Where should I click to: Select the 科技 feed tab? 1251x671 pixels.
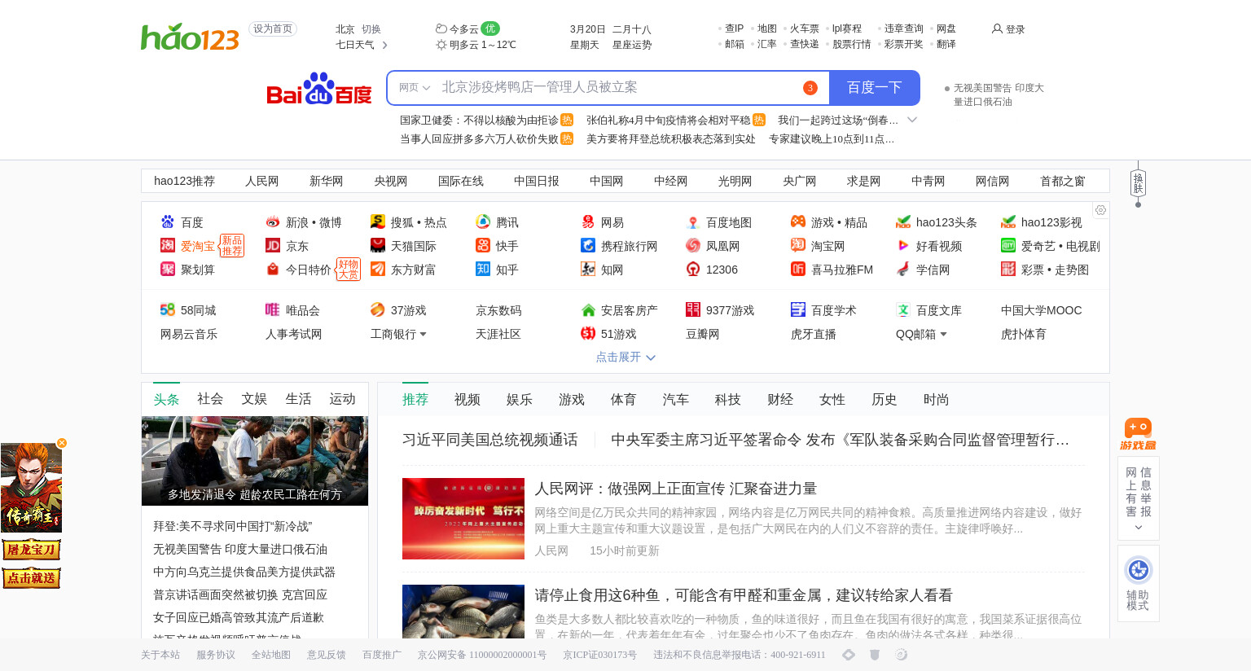point(728,399)
